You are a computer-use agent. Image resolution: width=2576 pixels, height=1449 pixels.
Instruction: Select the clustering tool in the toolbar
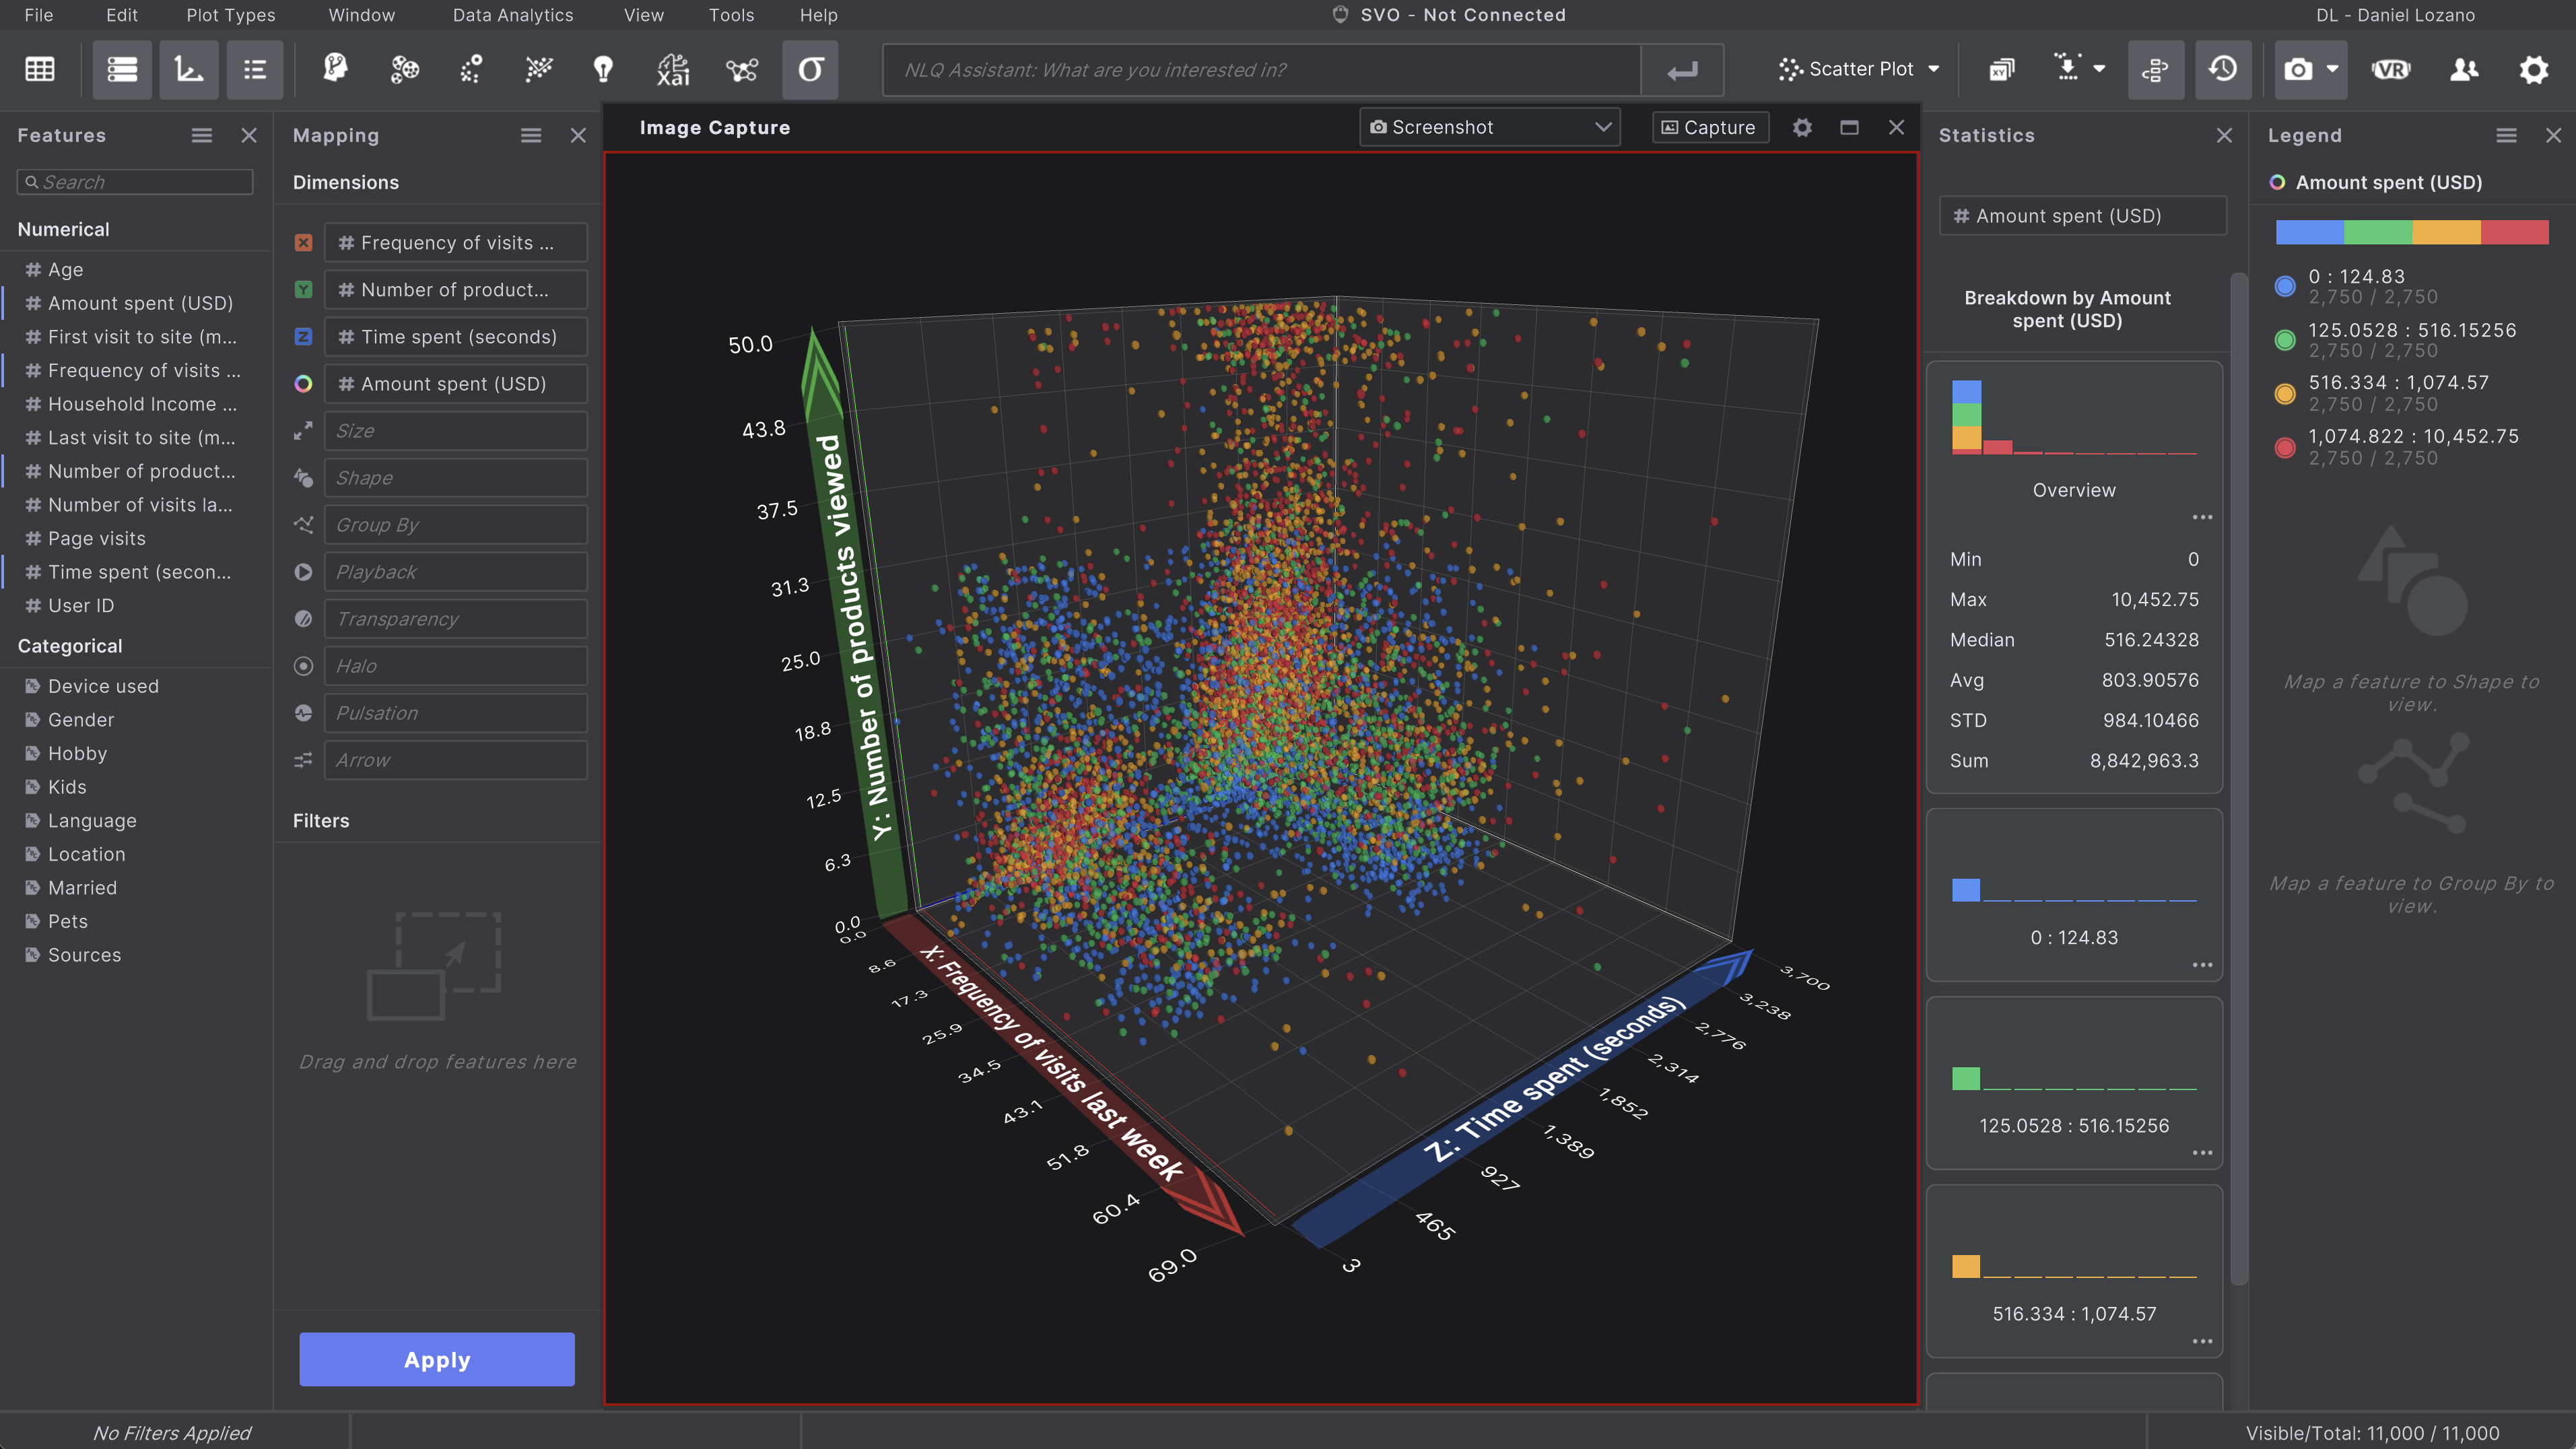pos(404,70)
